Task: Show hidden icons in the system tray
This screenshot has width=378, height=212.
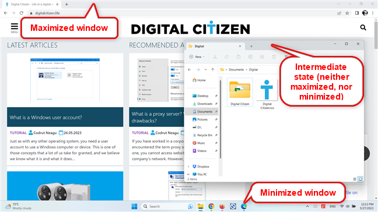Action: click(307, 206)
